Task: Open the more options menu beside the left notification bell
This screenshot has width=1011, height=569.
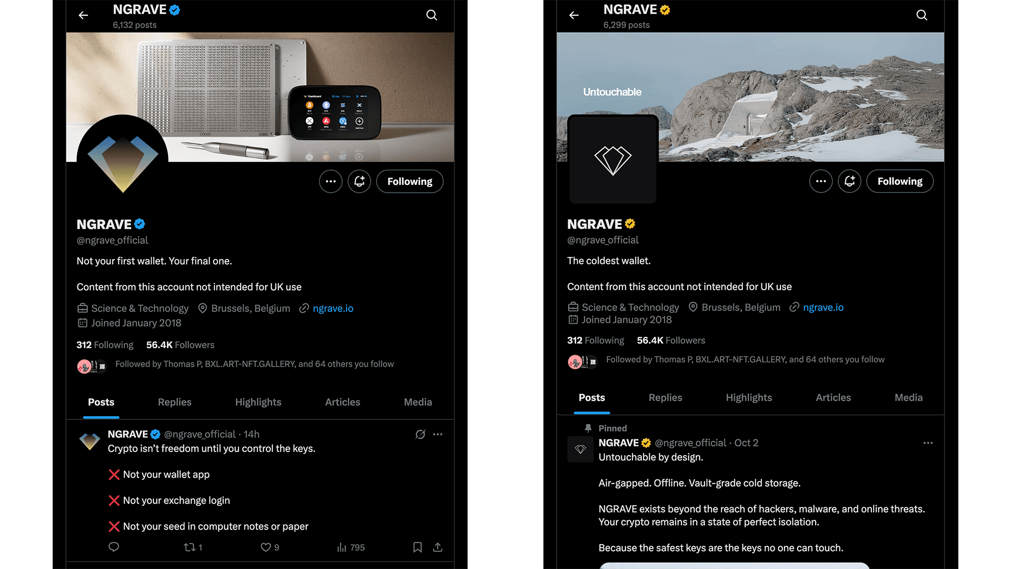Action: 331,181
